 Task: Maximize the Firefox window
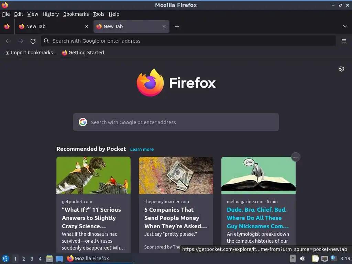coord(340,5)
